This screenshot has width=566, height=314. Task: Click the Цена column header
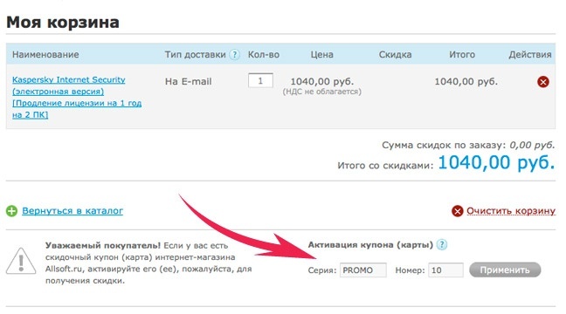pyautogui.click(x=321, y=54)
